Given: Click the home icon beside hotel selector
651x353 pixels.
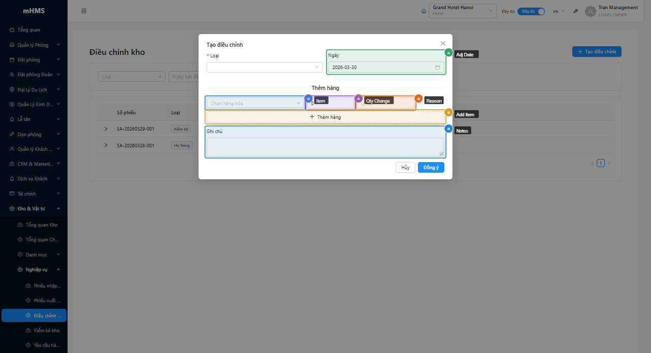Looking at the screenshot, I should (424, 11).
